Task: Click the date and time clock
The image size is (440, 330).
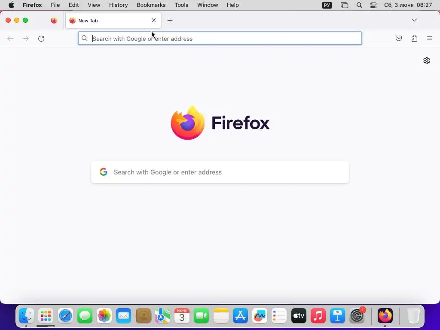Action: (x=408, y=5)
